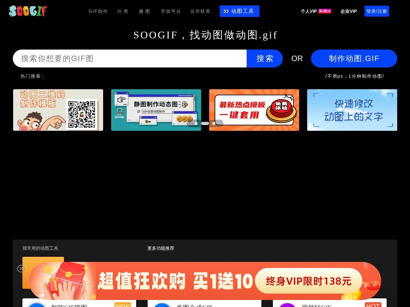Click the SOOGIF logo
410x307 pixels.
tap(28, 11)
